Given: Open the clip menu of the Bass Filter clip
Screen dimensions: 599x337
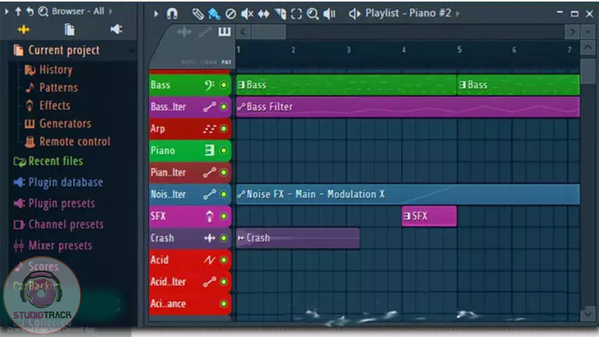Looking at the screenshot, I should click(x=241, y=107).
